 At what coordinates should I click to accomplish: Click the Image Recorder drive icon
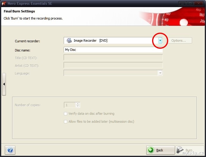tap(69, 41)
